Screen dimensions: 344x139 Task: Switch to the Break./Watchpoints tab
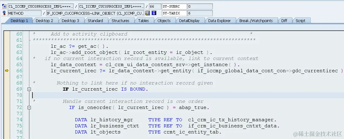[x=256, y=21]
